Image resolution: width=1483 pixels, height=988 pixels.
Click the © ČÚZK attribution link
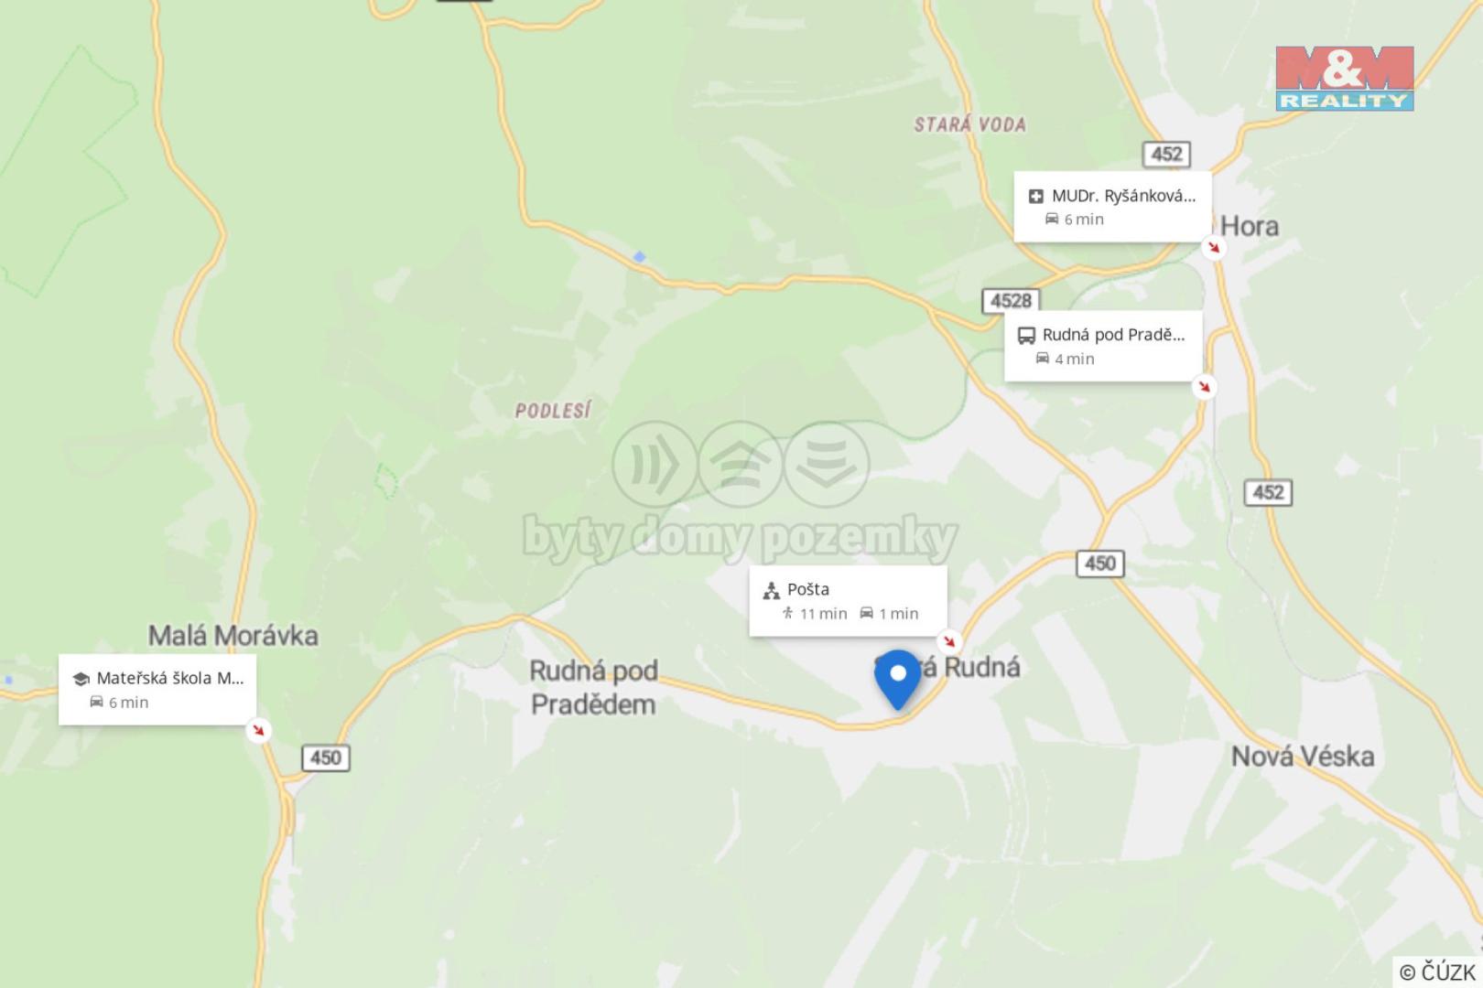(x=1437, y=972)
